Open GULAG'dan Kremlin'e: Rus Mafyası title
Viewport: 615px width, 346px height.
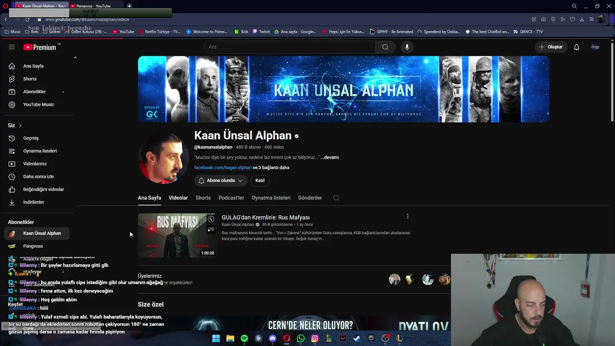tap(266, 218)
